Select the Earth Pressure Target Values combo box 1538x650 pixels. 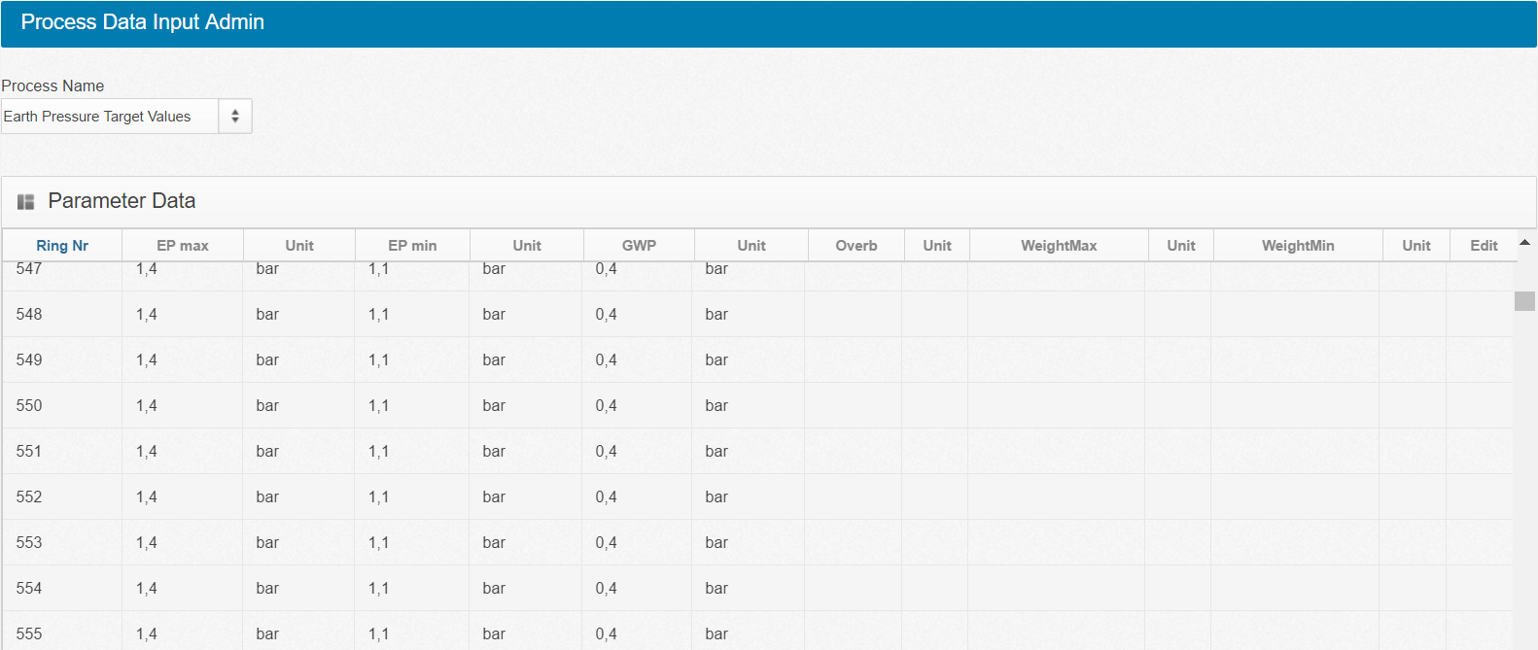tap(109, 117)
